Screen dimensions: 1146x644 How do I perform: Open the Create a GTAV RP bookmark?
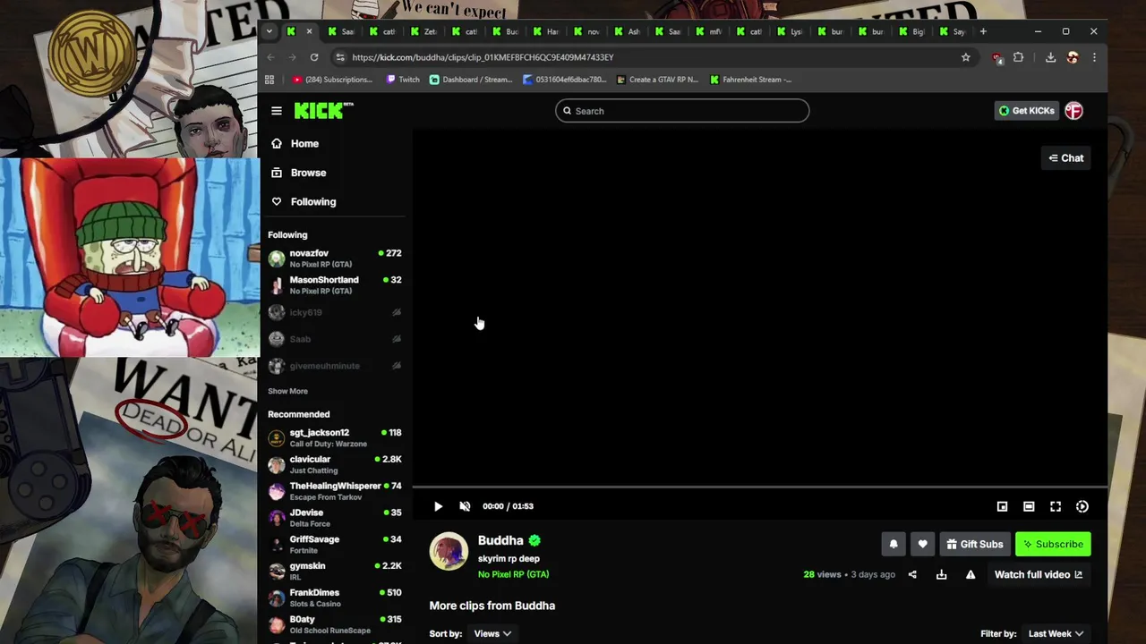point(657,80)
